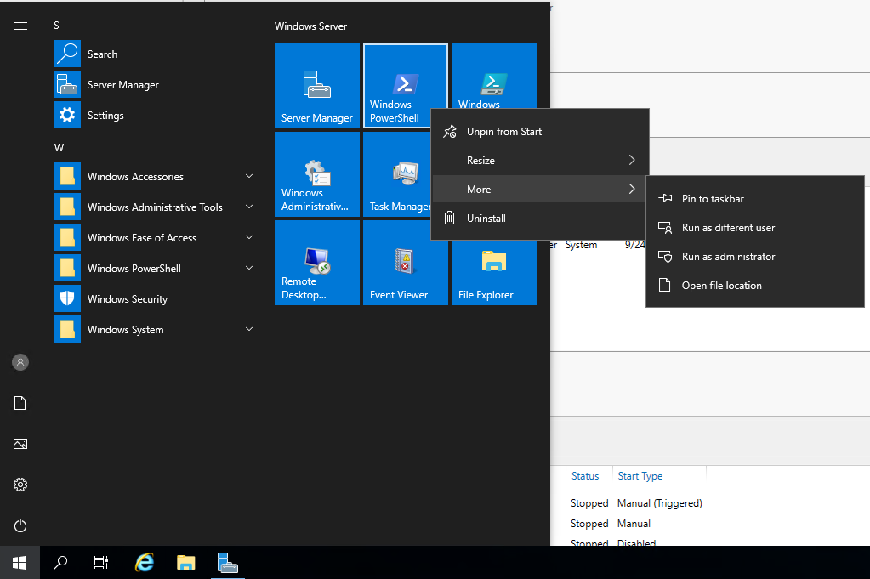Open the Search app icon in the list
The width and height of the screenshot is (870, 579).
pyautogui.click(x=67, y=54)
